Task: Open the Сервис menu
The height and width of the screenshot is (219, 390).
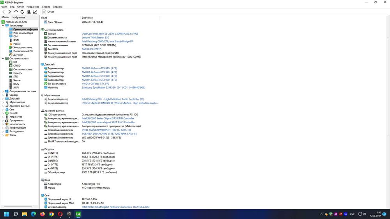Action: click(46, 7)
